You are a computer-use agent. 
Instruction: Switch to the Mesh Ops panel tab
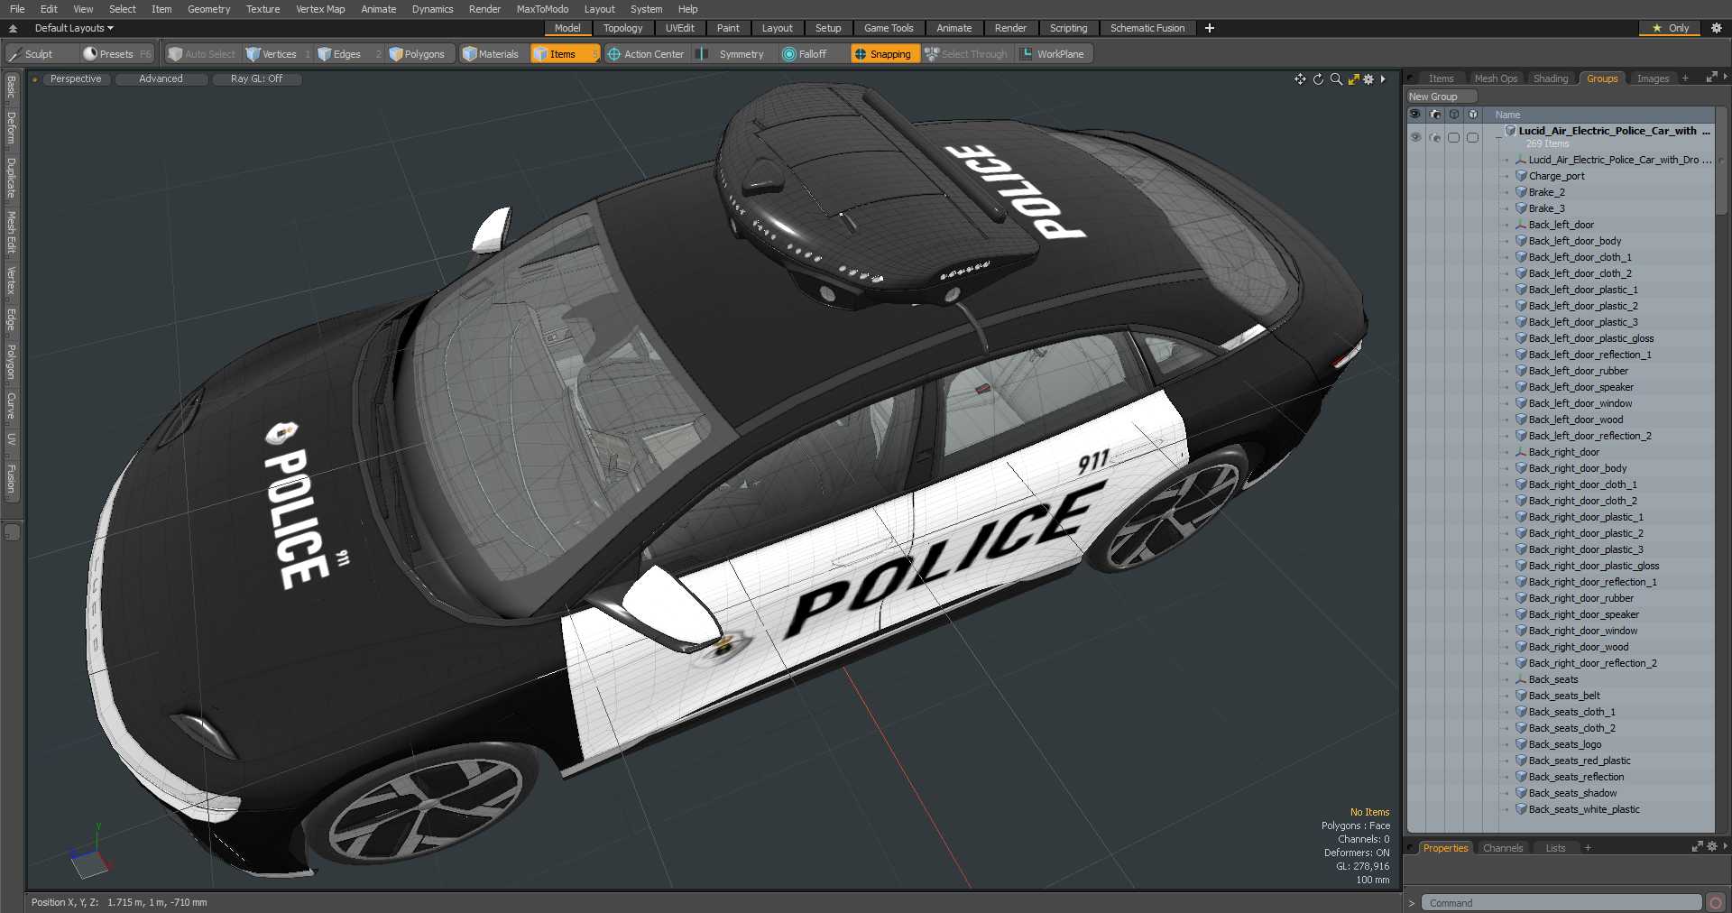point(1496,78)
